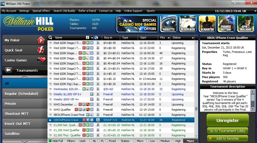This screenshot has height=143, width=257.
Task: Check the Micro stakes filter
Action: (x=134, y=141)
